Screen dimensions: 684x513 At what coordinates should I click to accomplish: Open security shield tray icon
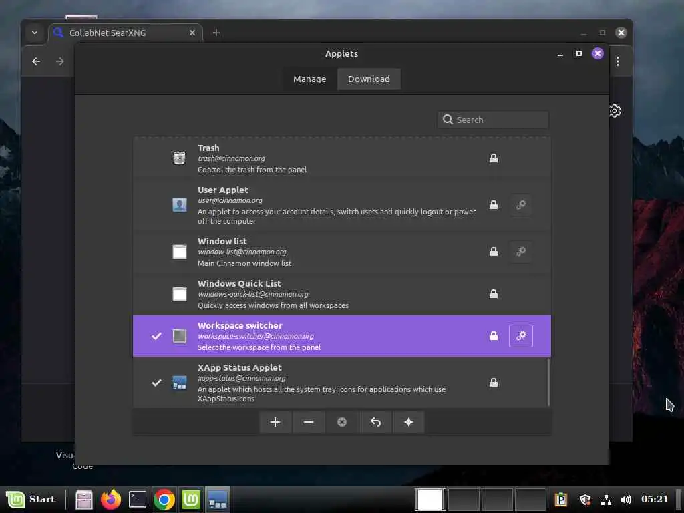(x=585, y=500)
